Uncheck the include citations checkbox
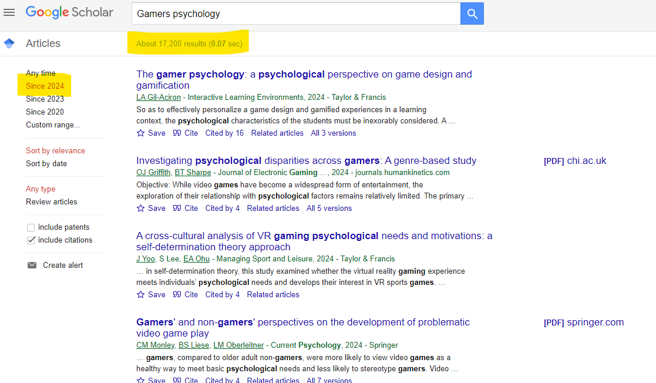656x383 pixels. pos(31,240)
